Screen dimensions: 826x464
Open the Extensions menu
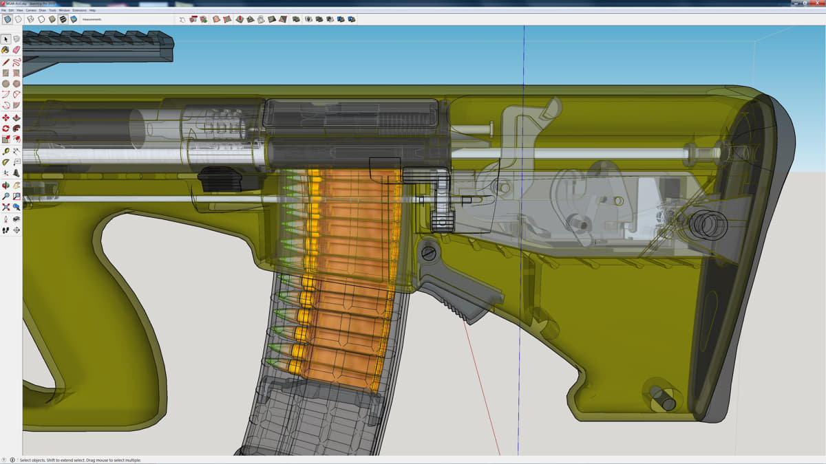(80, 10)
